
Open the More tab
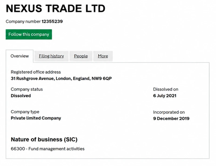click(103, 56)
